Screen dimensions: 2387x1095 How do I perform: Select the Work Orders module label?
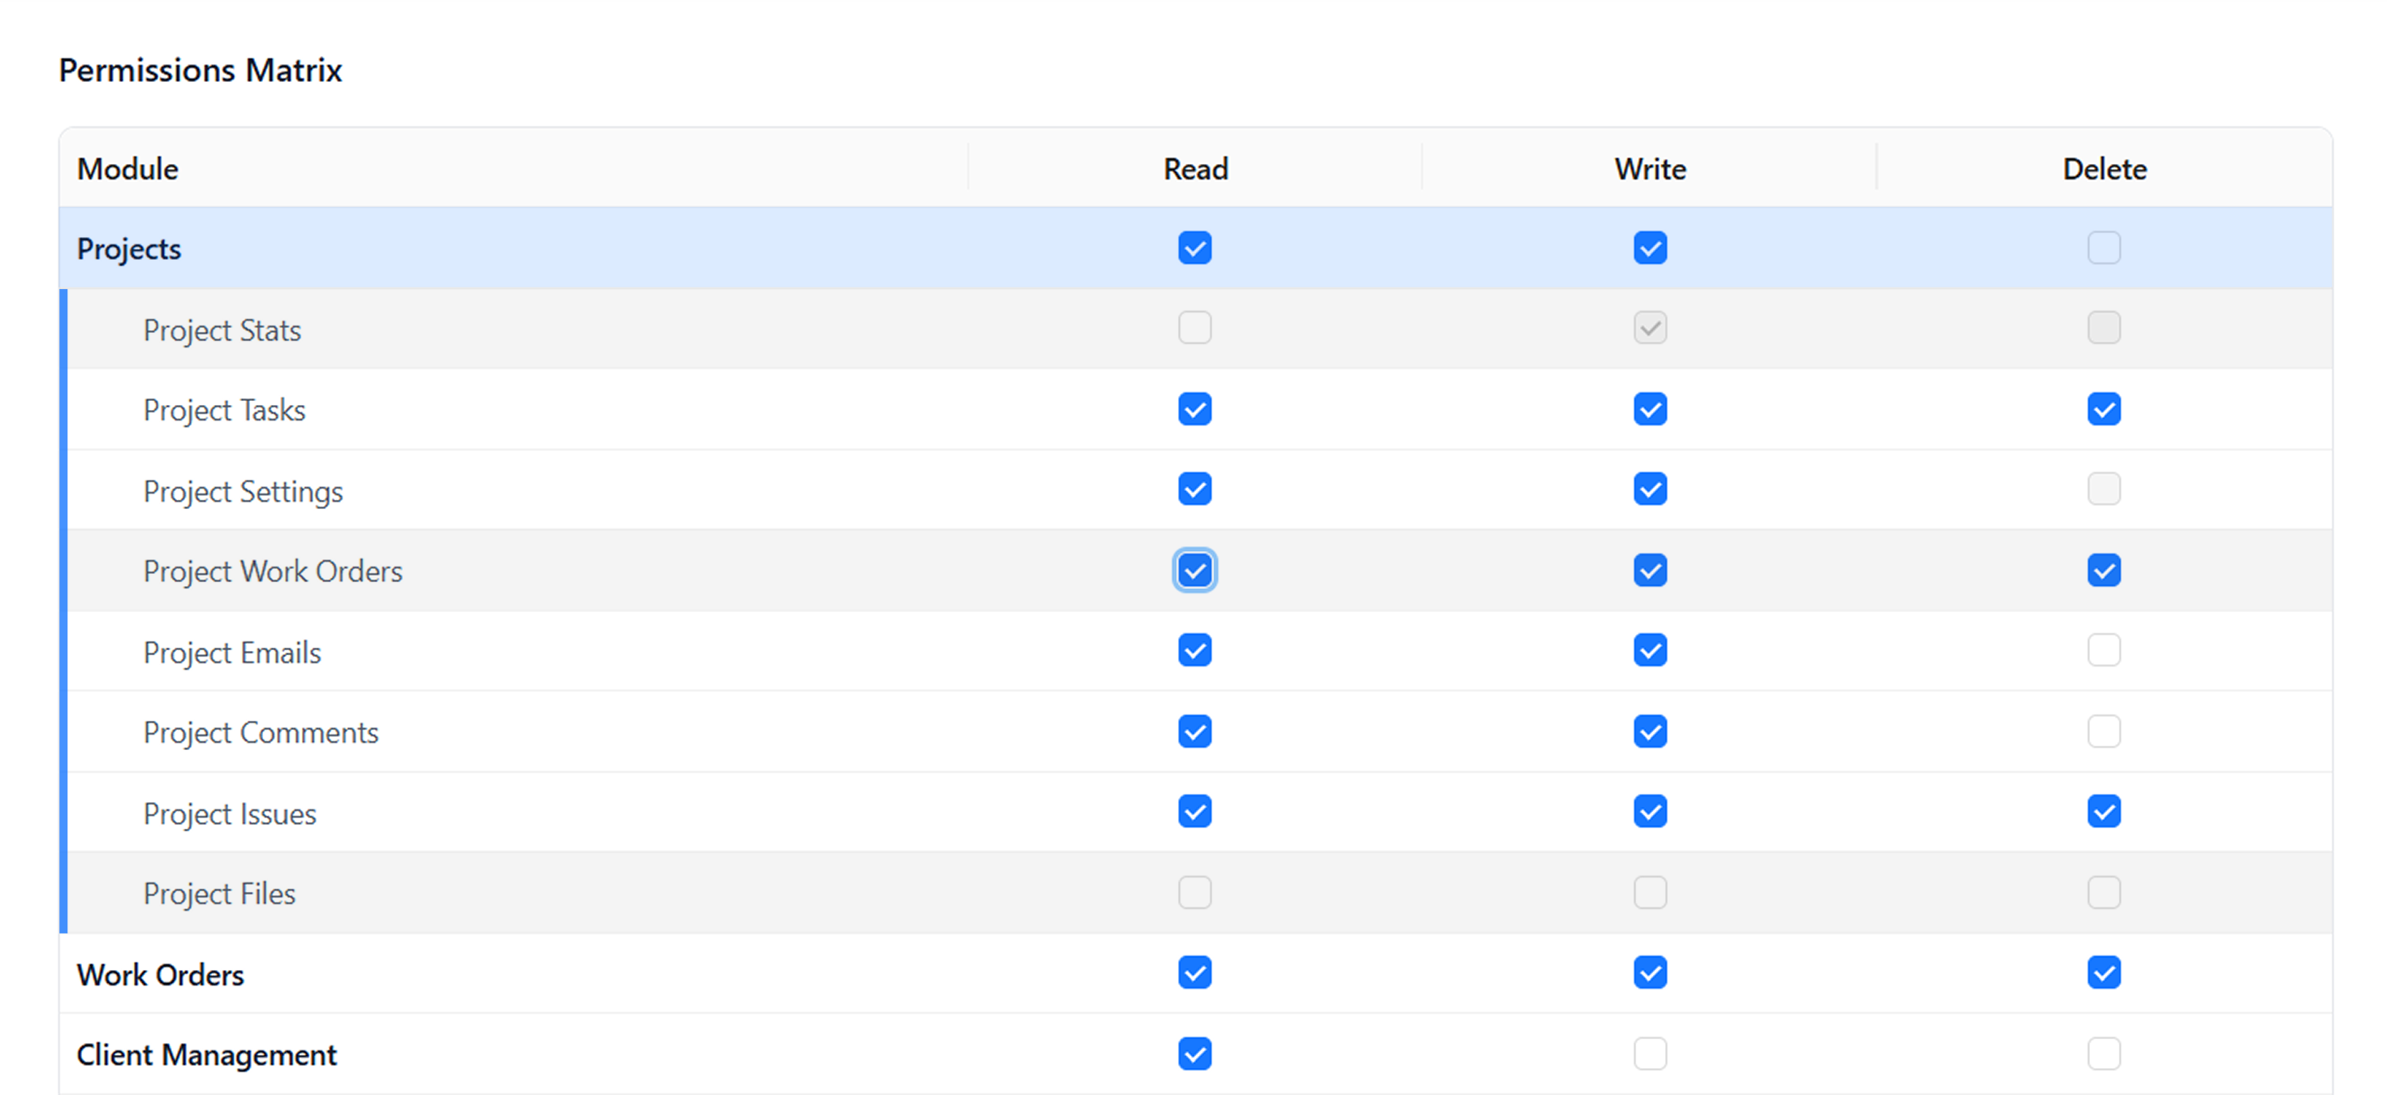click(x=160, y=975)
